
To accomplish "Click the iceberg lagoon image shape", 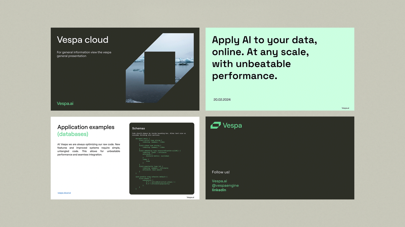I will point(160,68).
